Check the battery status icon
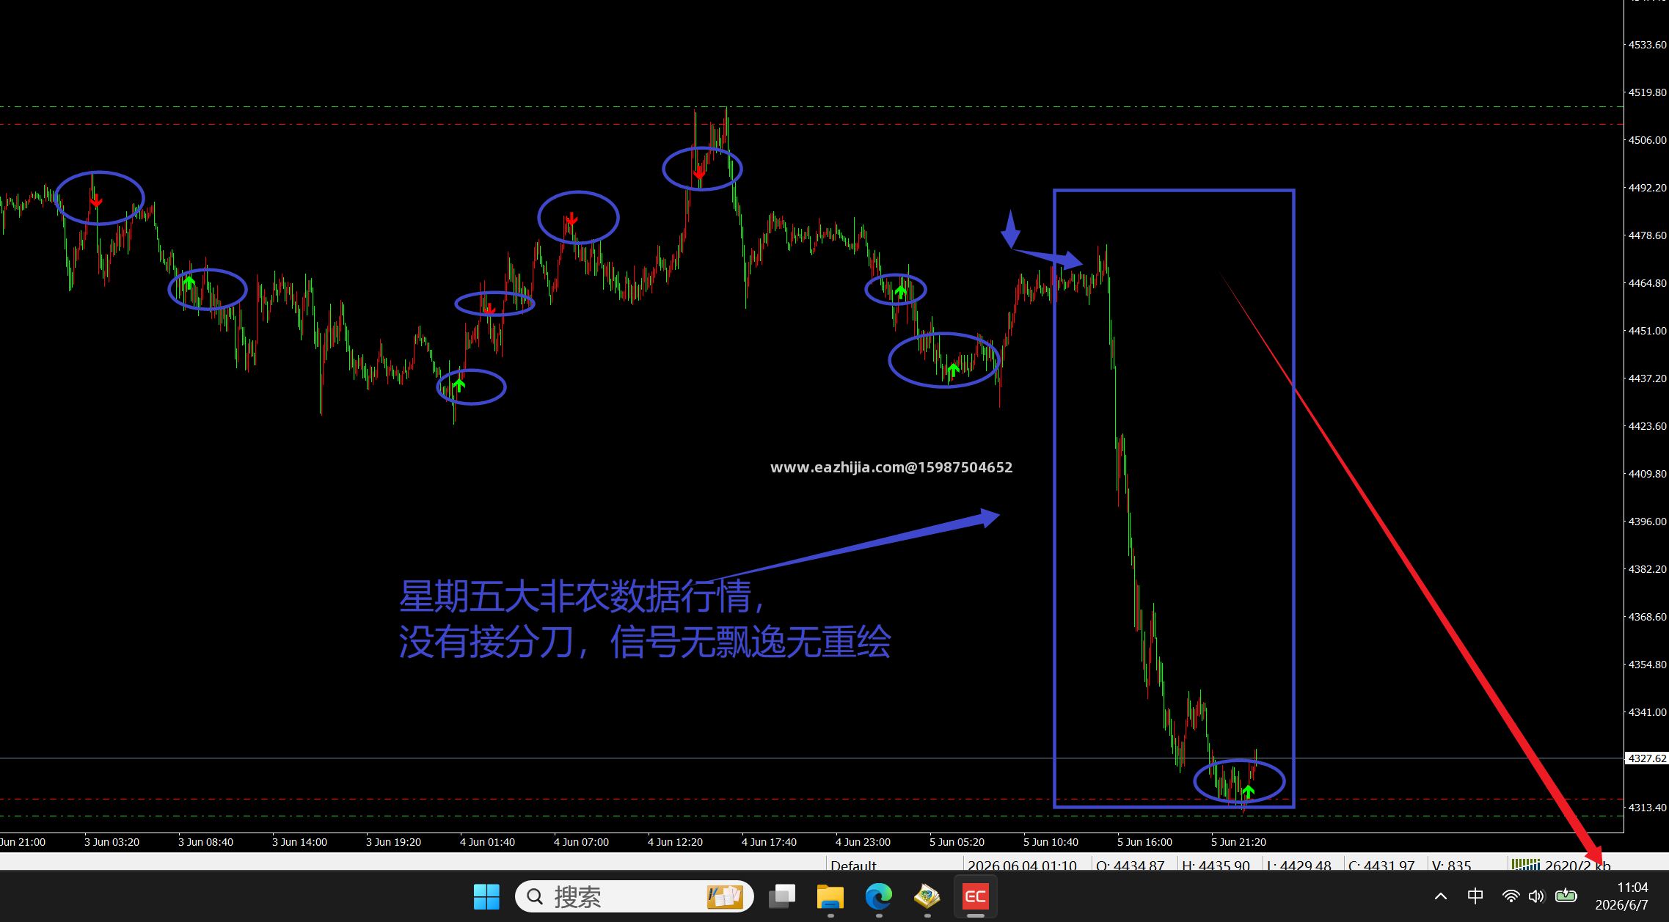The image size is (1669, 922). pos(1566,896)
